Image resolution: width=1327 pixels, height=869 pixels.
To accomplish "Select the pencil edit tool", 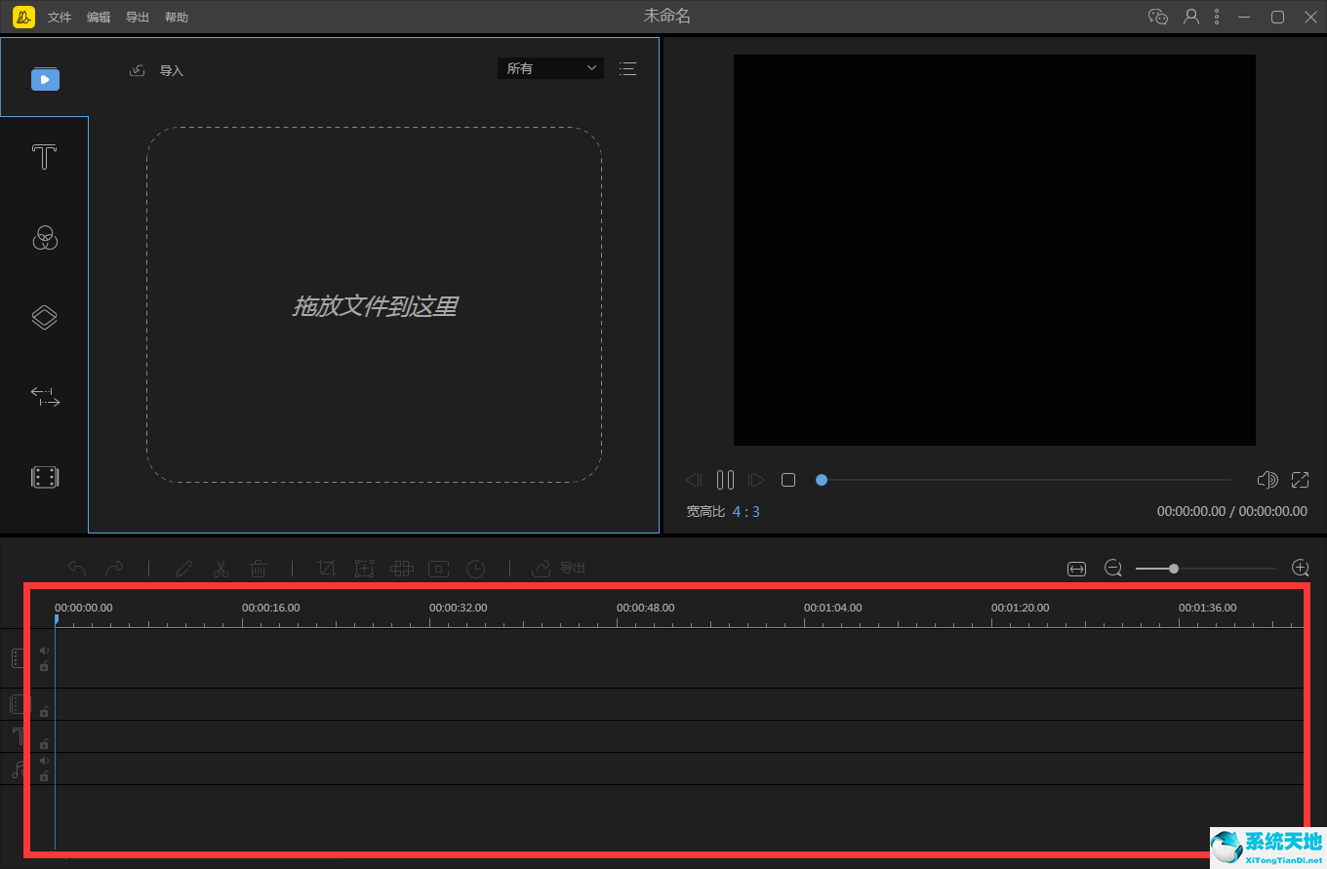I will click(x=183, y=568).
